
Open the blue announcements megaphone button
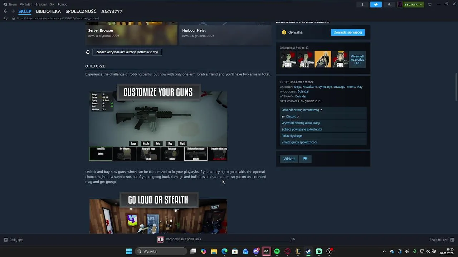point(376,4)
